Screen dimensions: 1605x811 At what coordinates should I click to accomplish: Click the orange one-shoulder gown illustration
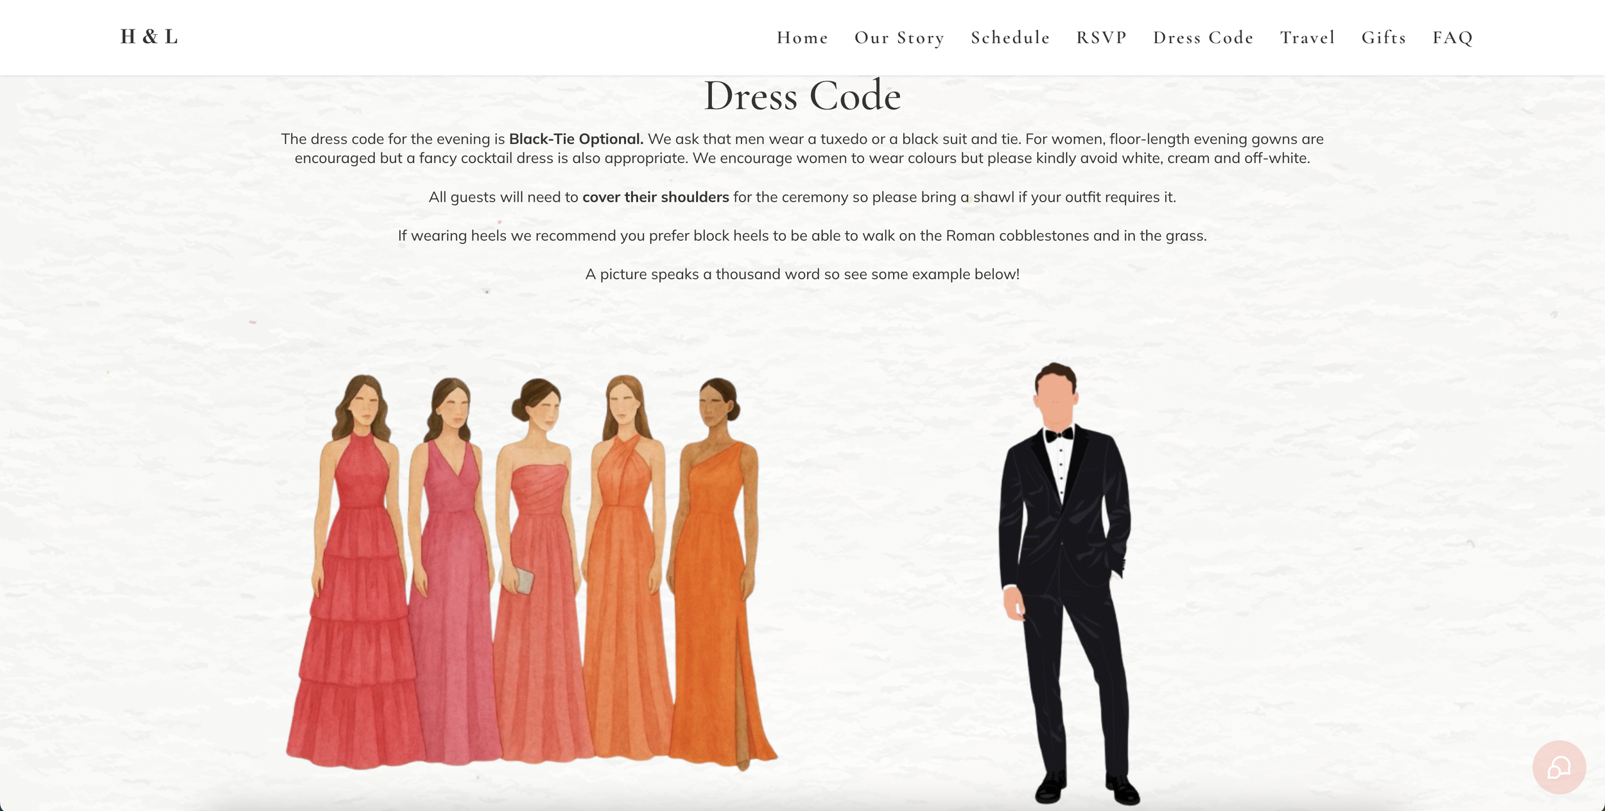716,578
